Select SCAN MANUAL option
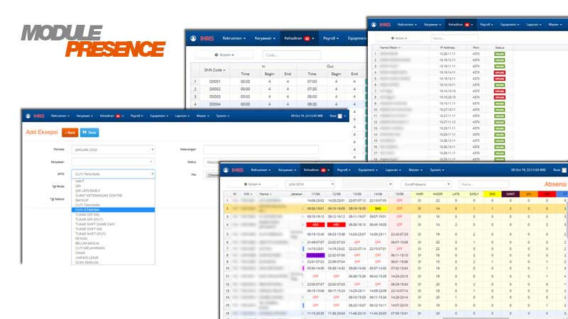This screenshot has width=568, height=319. 113,262
